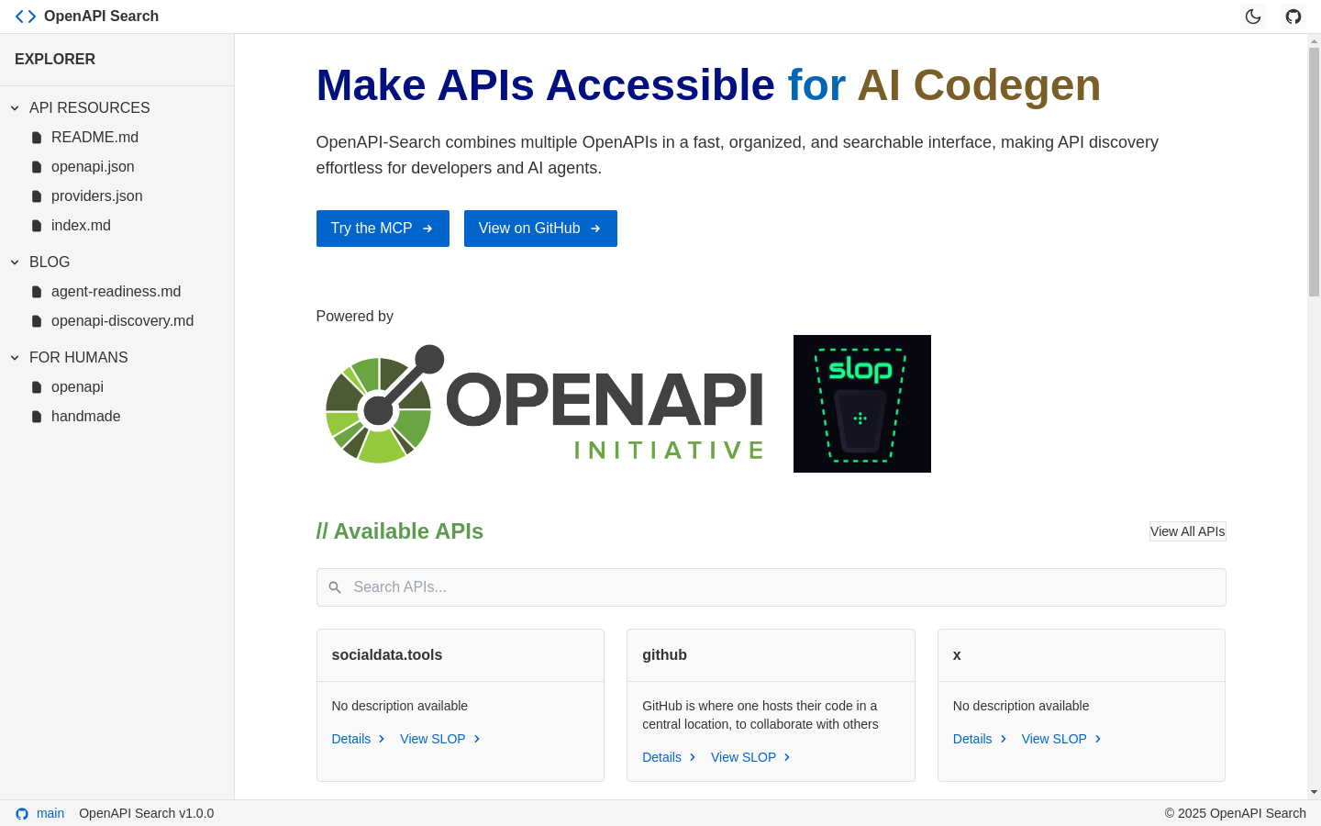Select the handmade item under For Humans
Screen dimensions: 1321x826
click(x=85, y=417)
